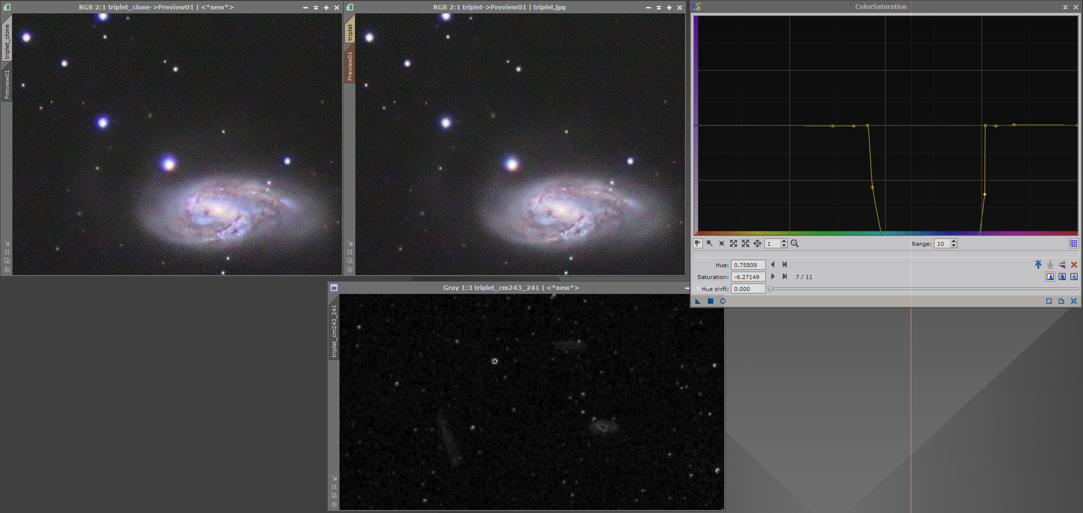
Task: Select Preview01 tab in triplet_clone window
Action: (7, 84)
